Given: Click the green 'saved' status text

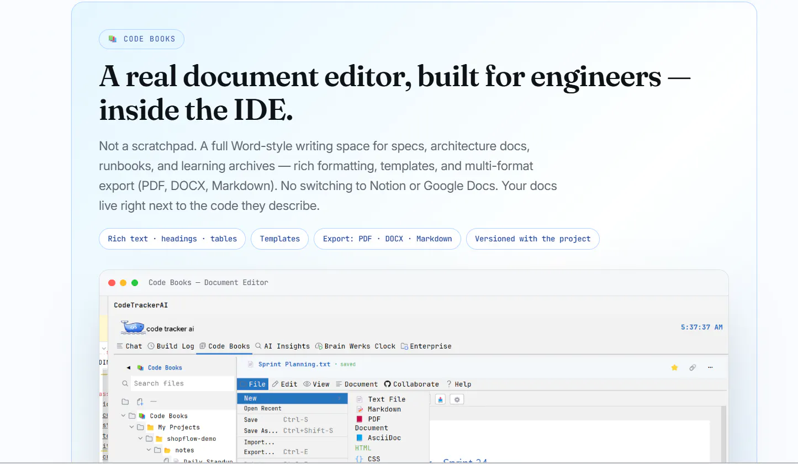Looking at the screenshot, I should [x=348, y=365].
